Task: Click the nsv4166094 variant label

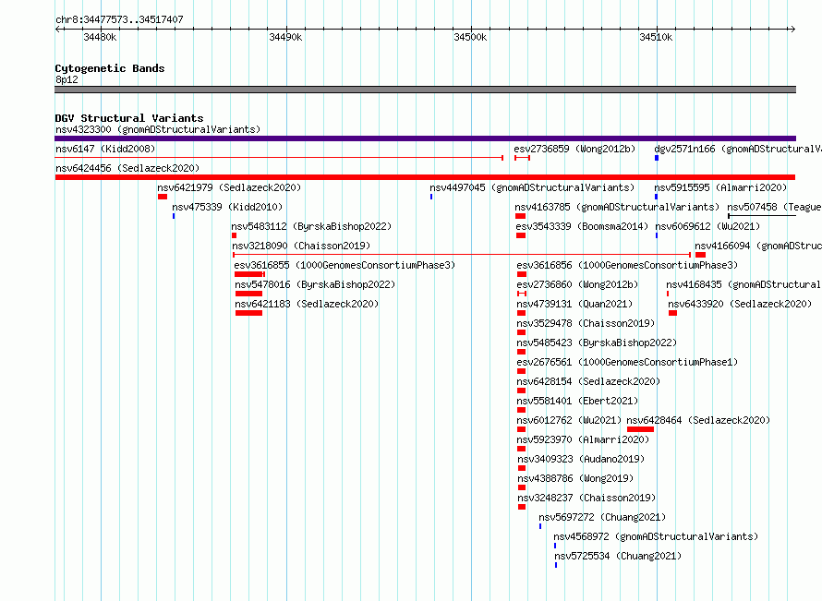Action: (x=758, y=246)
